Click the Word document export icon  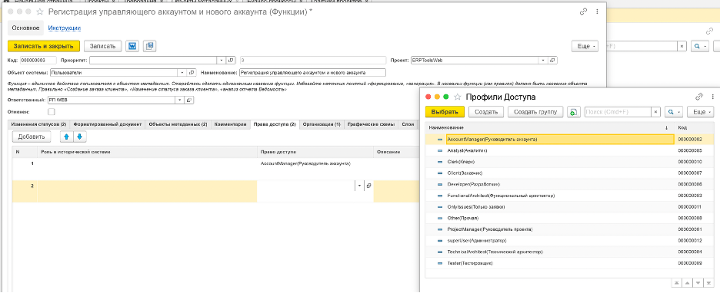click(133, 46)
